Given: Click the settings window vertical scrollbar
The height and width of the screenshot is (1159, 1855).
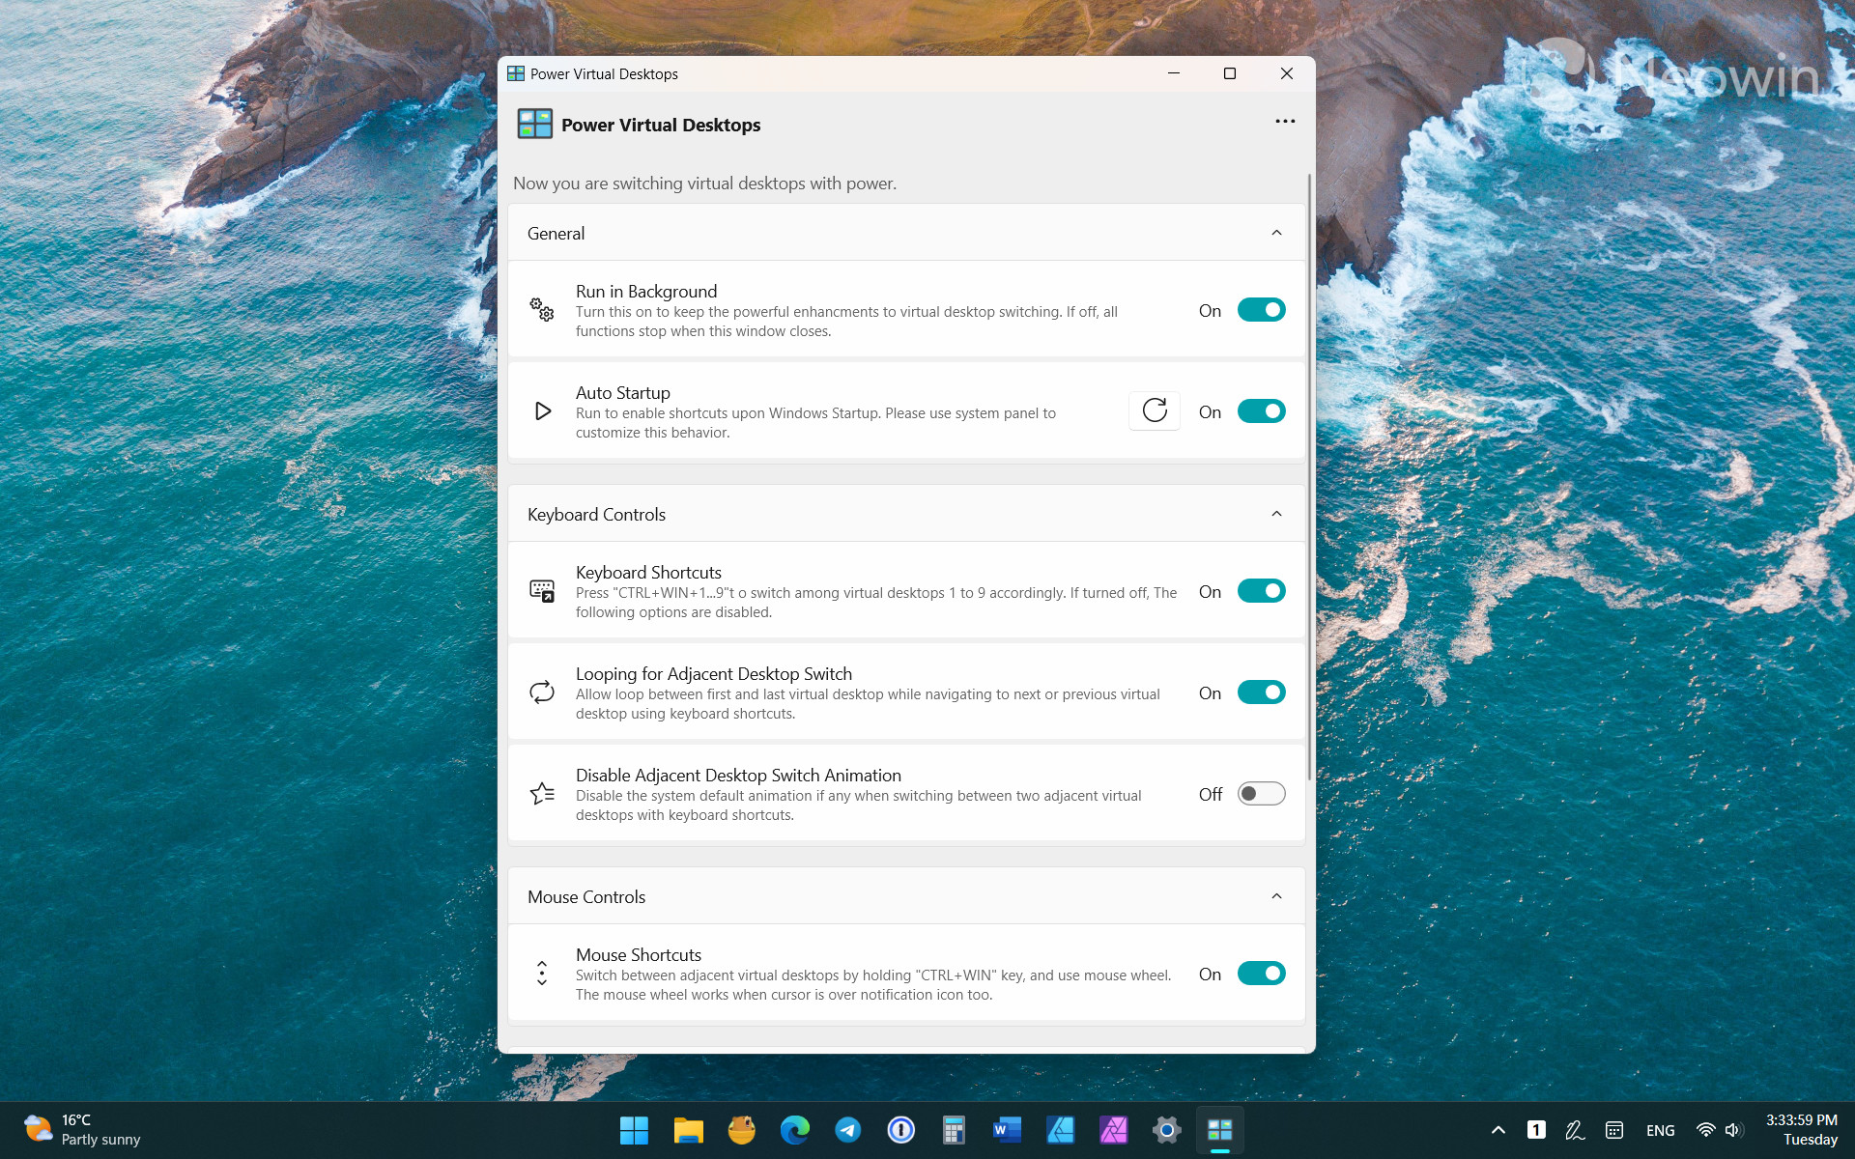Looking at the screenshot, I should (x=1309, y=476).
